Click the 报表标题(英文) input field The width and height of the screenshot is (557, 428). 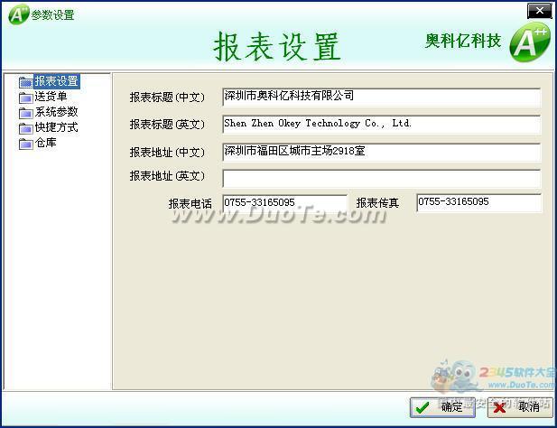tap(382, 125)
